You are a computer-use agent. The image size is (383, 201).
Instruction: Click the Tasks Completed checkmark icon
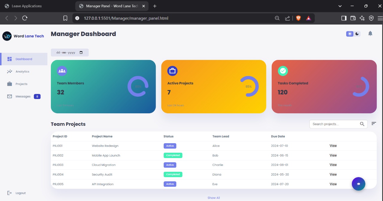[283, 71]
